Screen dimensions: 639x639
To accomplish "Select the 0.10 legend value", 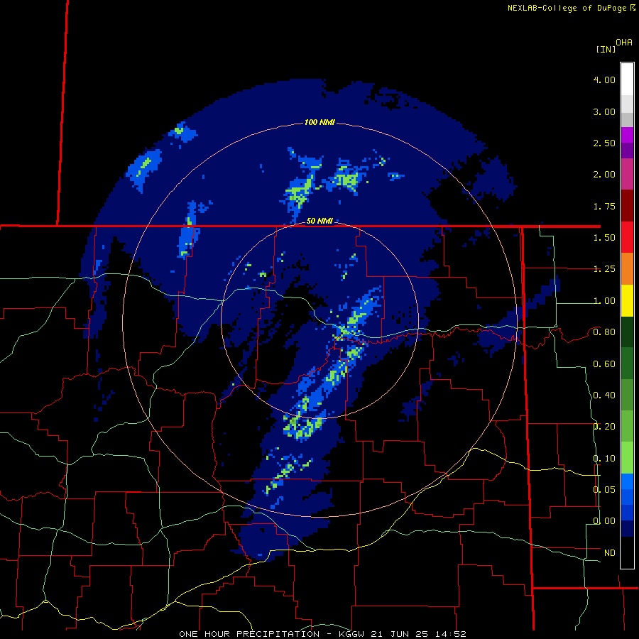I will 604,459.
